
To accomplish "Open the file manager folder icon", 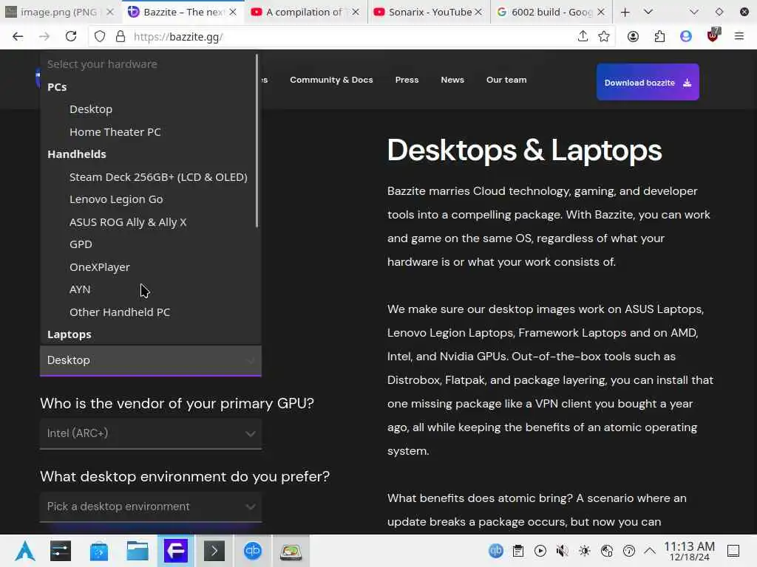I will 138,551.
